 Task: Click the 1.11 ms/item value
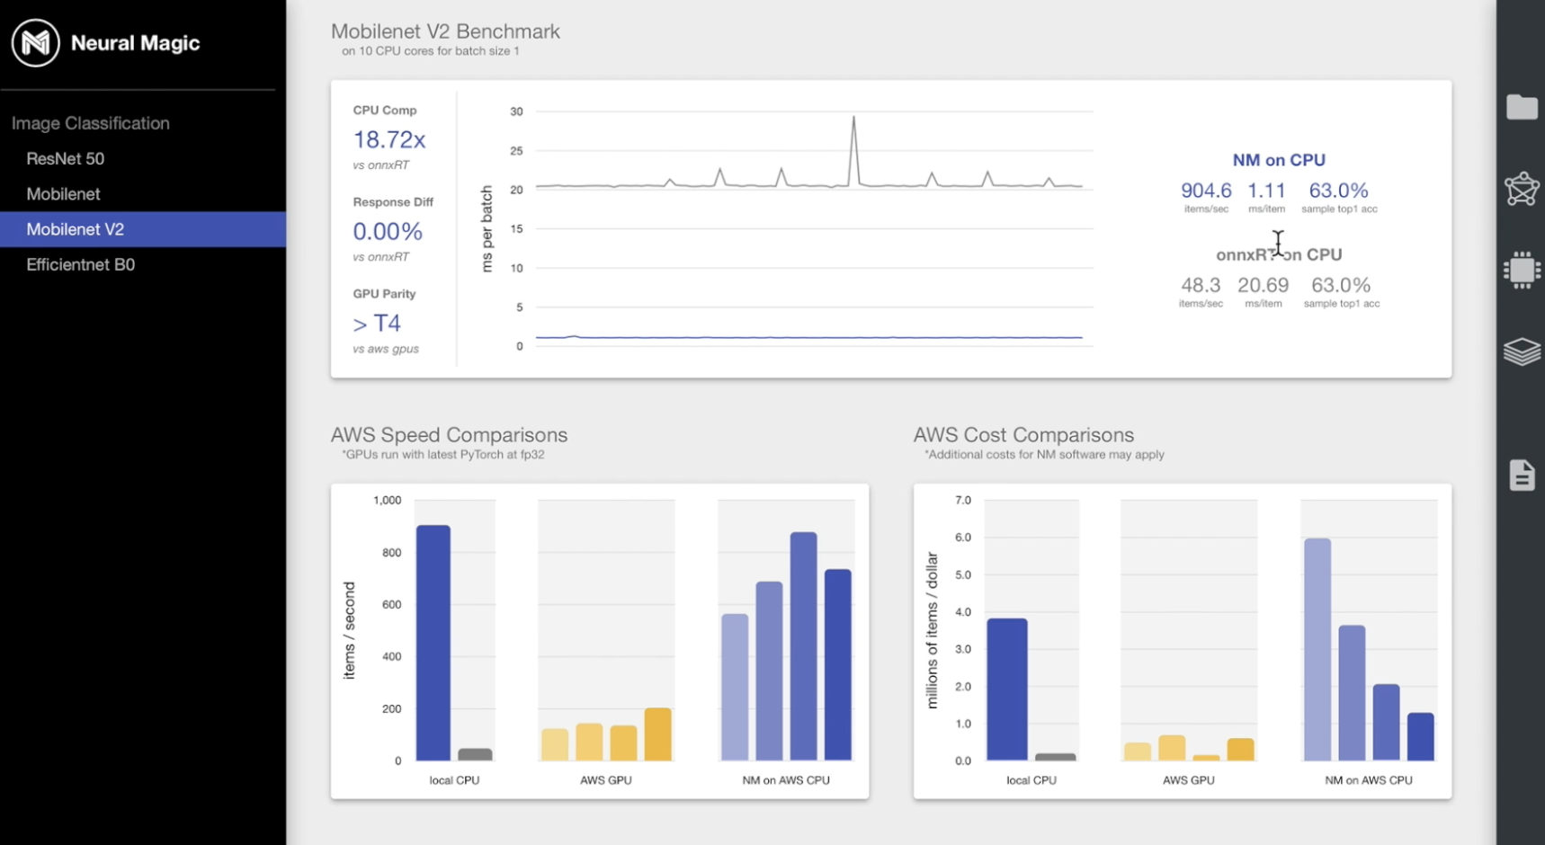(1266, 191)
